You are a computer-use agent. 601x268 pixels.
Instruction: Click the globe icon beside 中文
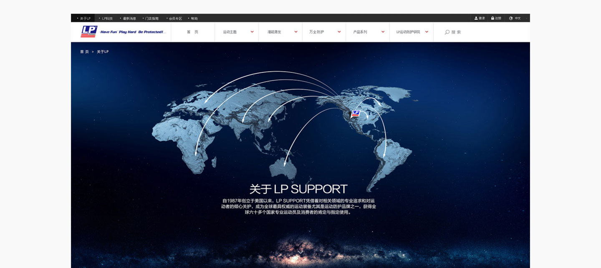(x=511, y=18)
